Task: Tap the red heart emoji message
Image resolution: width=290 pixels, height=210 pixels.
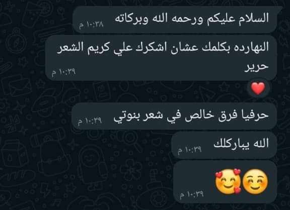Action: click(x=258, y=88)
